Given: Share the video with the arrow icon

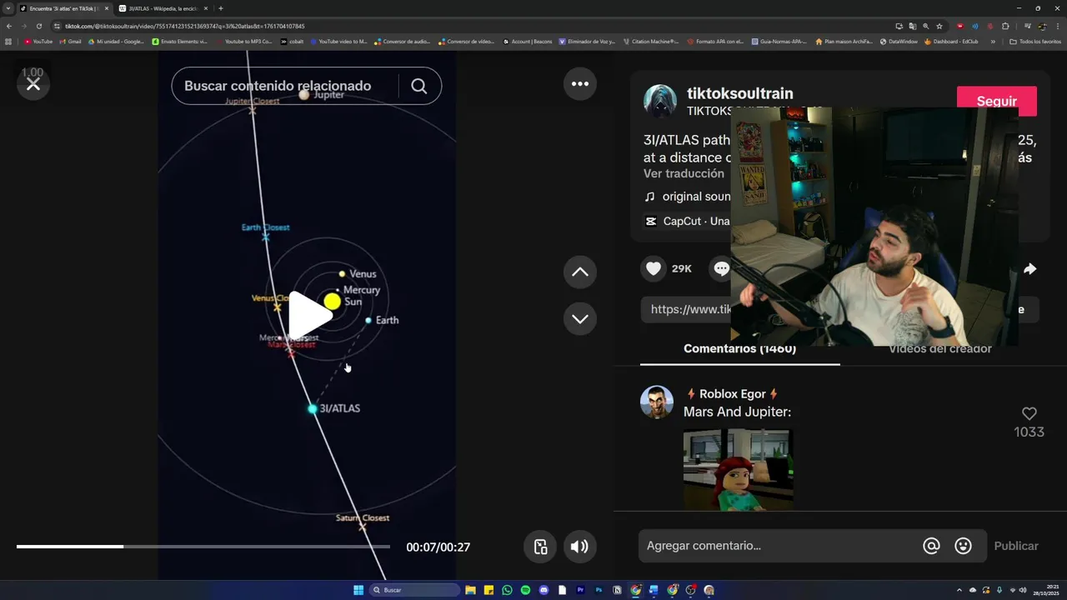Looking at the screenshot, I should 1029,268.
